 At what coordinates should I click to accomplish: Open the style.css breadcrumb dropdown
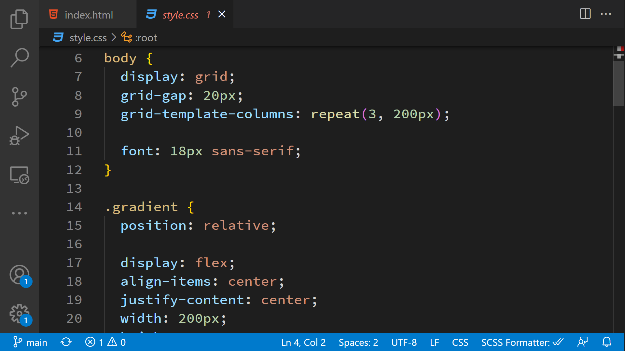click(88, 37)
